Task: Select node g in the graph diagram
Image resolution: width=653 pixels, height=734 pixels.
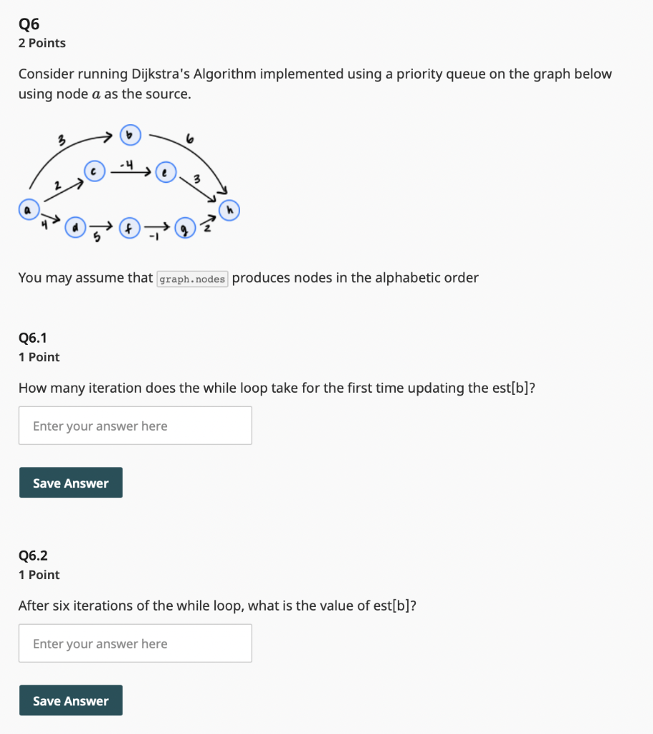Action: [x=185, y=229]
